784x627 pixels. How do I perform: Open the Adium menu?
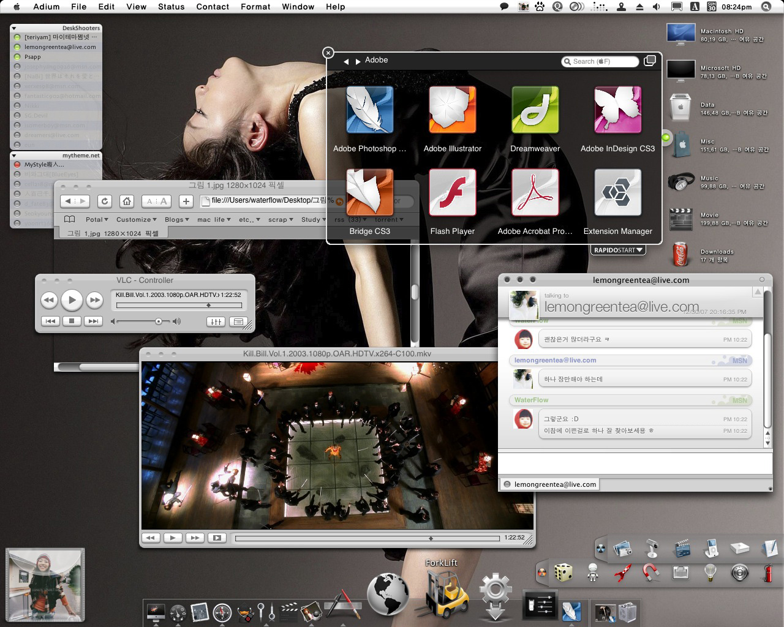point(47,7)
